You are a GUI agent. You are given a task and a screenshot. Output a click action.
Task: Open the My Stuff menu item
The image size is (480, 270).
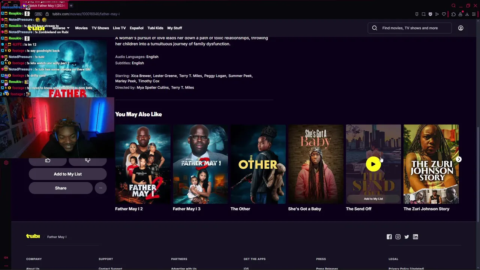click(x=174, y=28)
